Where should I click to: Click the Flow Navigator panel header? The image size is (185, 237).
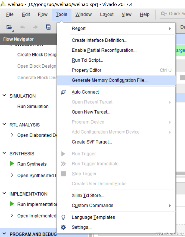coord(28,39)
